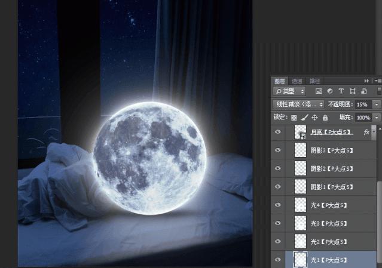Viewport: 382px width, 268px height.
Task: Filter layers by type (T) icon
Action: click(x=341, y=91)
